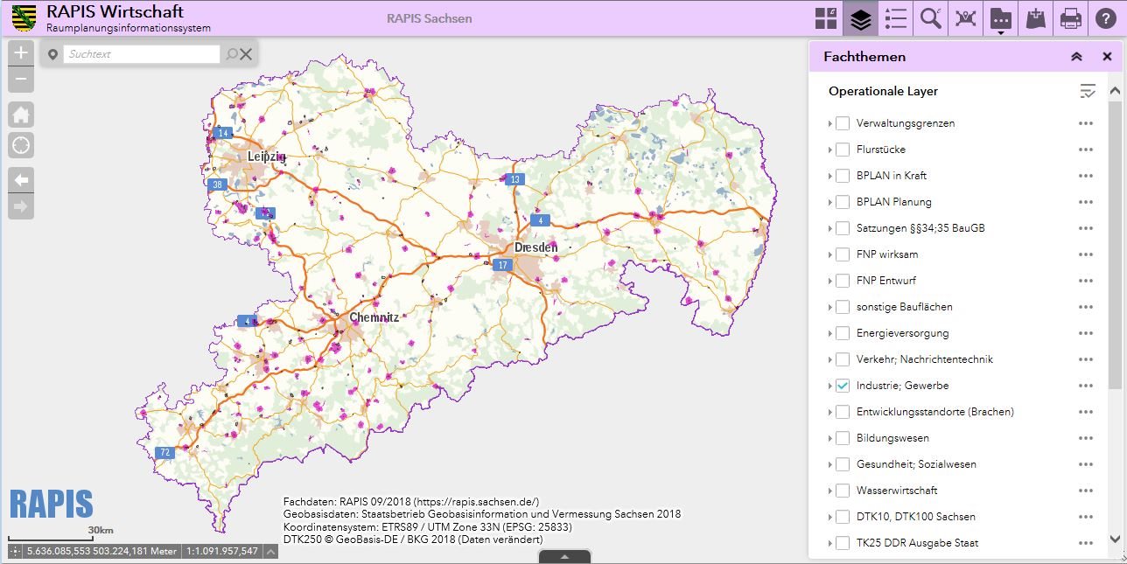Enable the BPLAN Planung checkbox

pos(843,202)
